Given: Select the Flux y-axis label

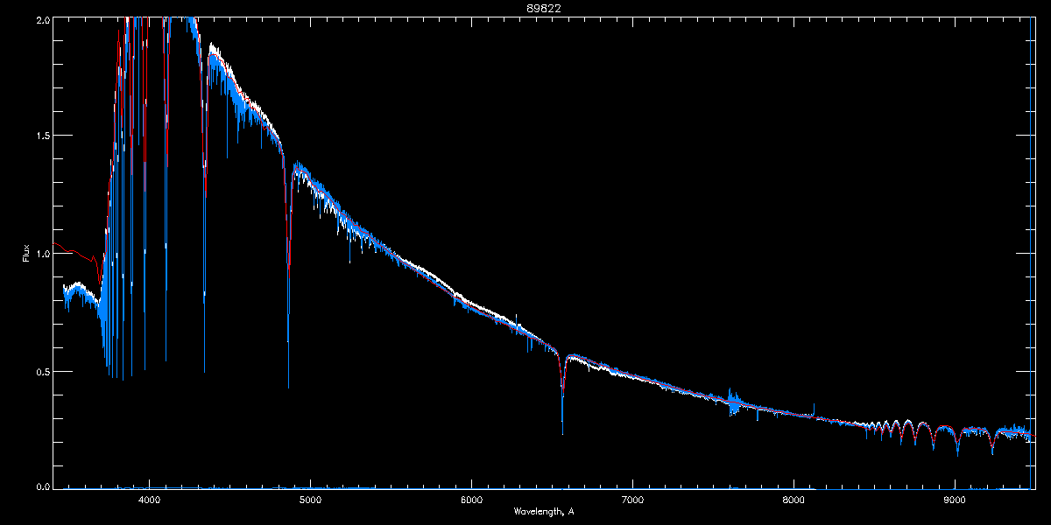Looking at the screenshot, I should point(25,254).
